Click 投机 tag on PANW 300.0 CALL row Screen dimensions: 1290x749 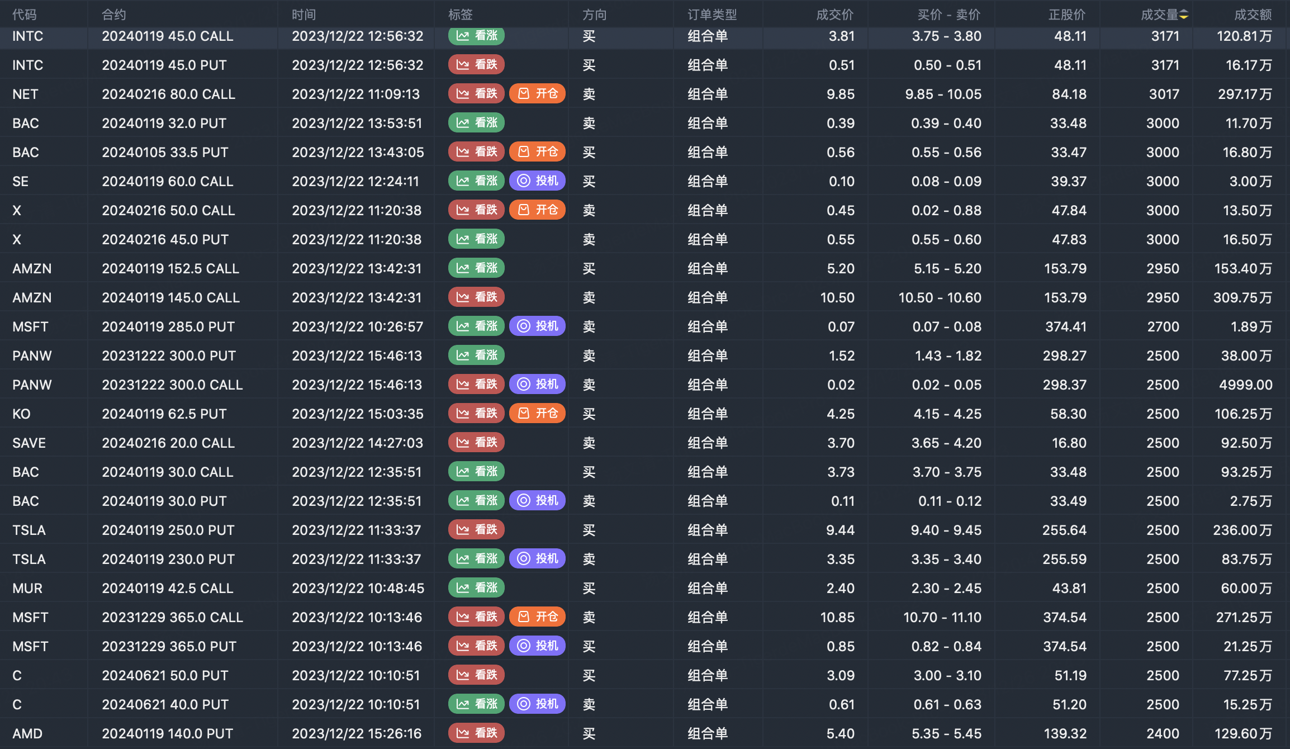click(x=537, y=385)
